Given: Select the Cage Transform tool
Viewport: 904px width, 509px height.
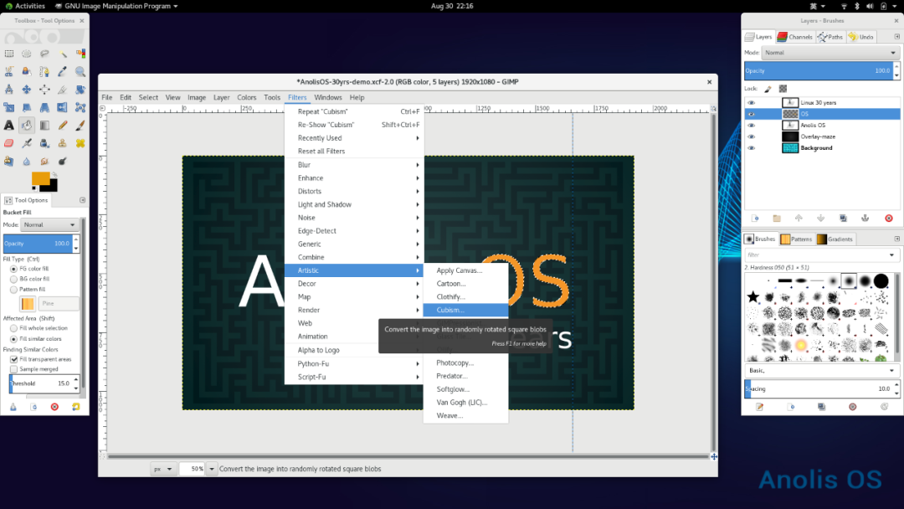Looking at the screenshot, I should [x=80, y=107].
